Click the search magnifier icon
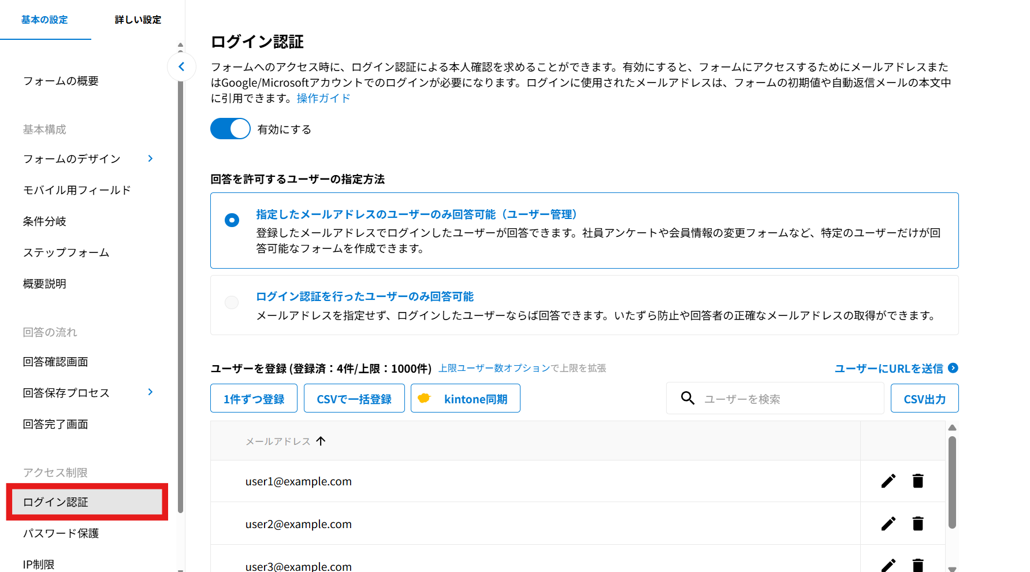This screenshot has width=1030, height=572. click(x=687, y=398)
